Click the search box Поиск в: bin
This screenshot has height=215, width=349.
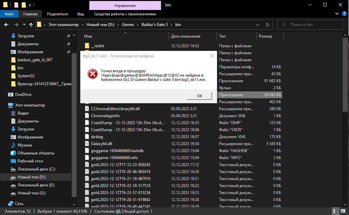coord(313,25)
